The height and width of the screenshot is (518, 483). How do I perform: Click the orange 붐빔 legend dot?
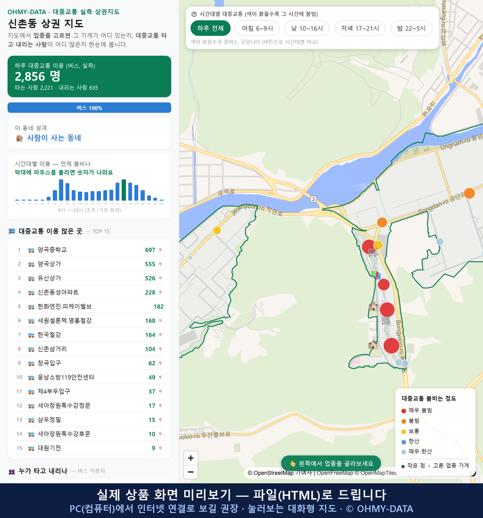pos(403,421)
